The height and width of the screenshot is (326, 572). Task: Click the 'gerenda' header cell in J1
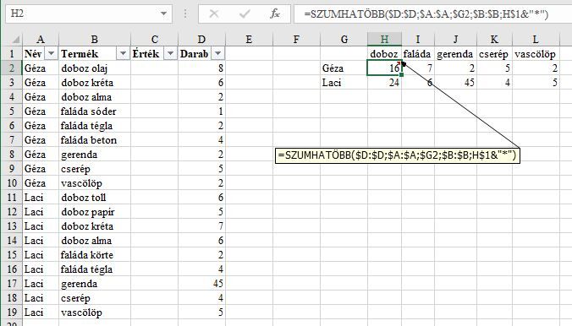click(x=455, y=54)
